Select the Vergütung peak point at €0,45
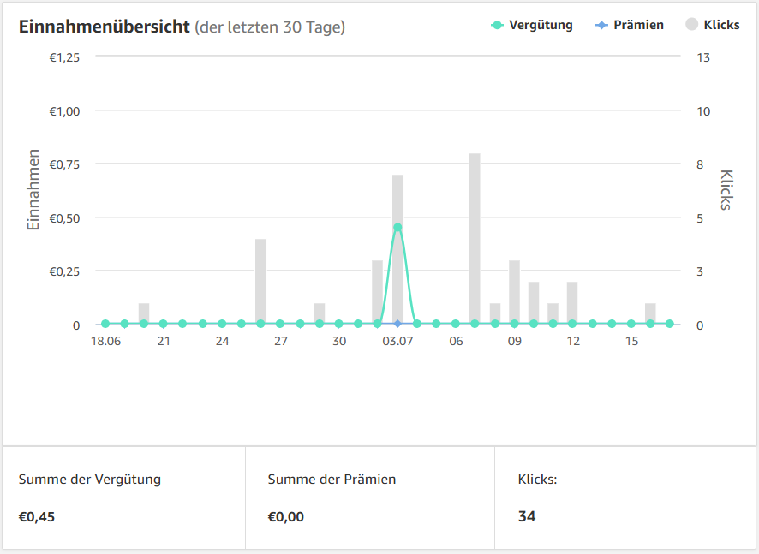759x554 pixels. (397, 228)
